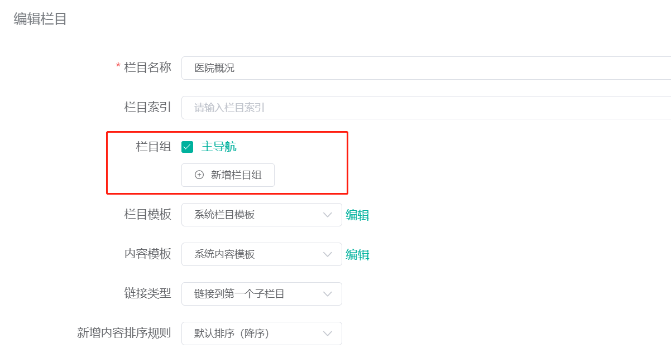Click 编辑 link next to 栏目模板
The image size is (671, 353).
357,215
